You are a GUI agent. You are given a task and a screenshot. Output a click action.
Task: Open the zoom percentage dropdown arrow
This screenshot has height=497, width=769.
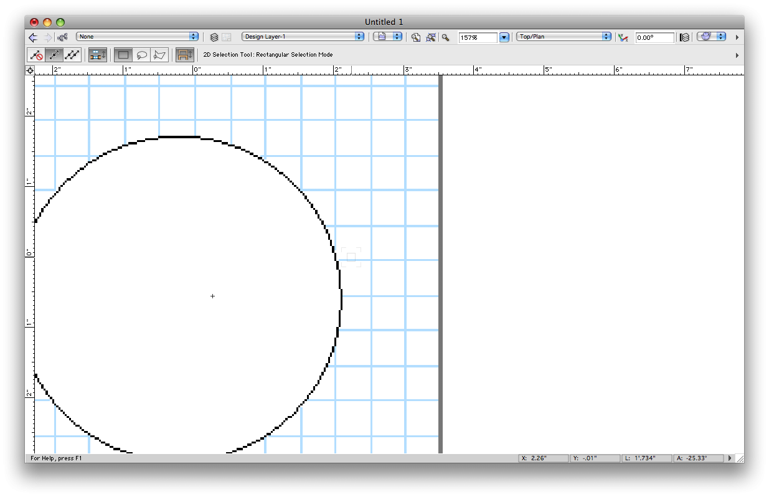tap(504, 37)
